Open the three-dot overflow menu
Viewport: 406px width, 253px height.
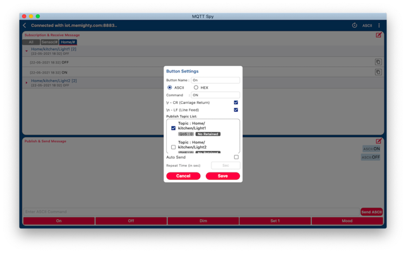[379, 25]
